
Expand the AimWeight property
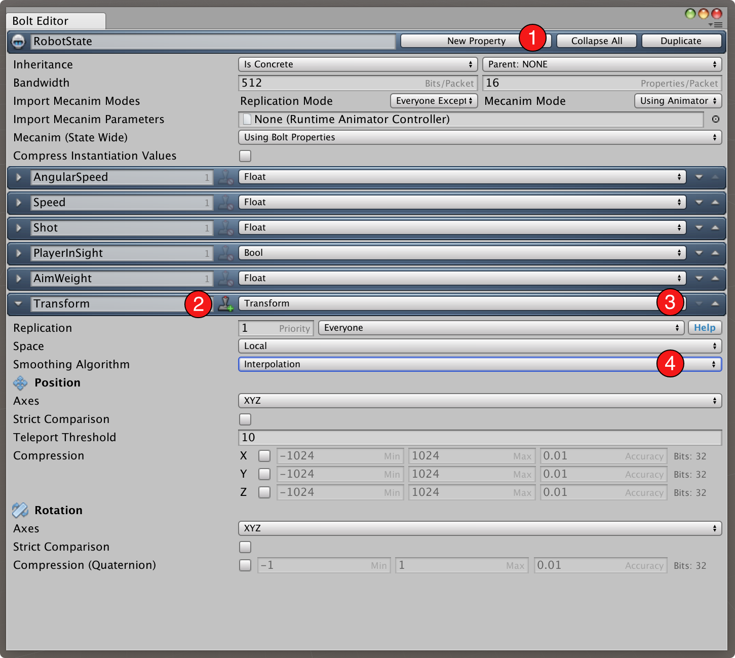point(19,278)
